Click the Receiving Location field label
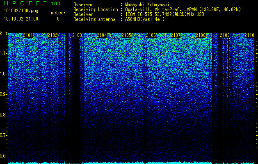258x164 pixels. point(96,9)
